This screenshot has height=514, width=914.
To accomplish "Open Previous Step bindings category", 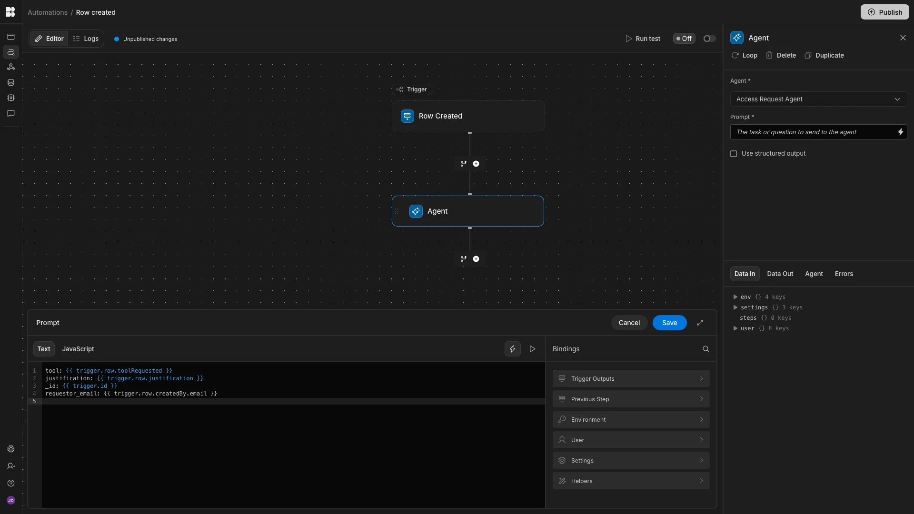I will tap(631, 399).
